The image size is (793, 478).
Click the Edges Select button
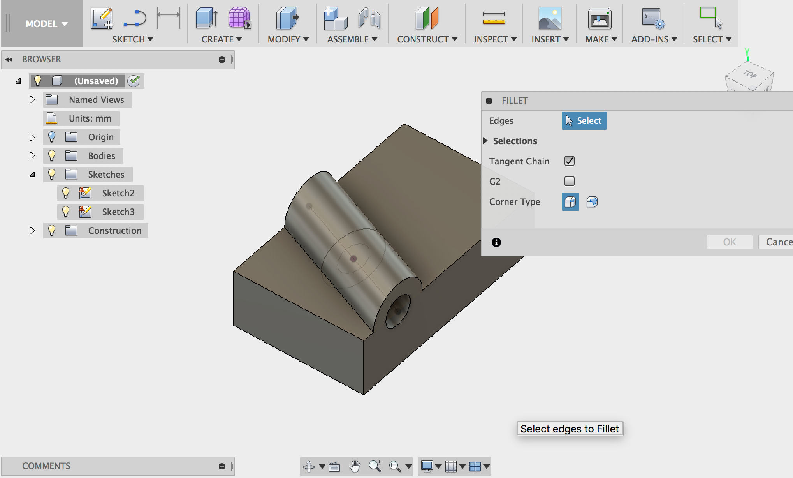coord(584,121)
